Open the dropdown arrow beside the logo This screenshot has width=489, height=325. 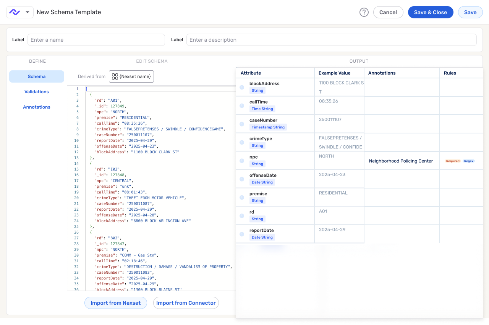[x=27, y=12]
